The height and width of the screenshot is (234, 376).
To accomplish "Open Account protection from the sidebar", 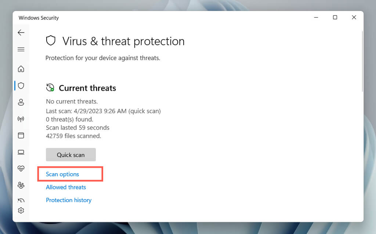I will (21, 102).
